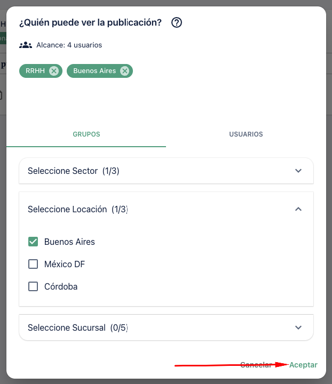The image size is (332, 384).
Task: Click the dialog title "¿Quién puede ver la publicación?"
Action: click(91, 23)
